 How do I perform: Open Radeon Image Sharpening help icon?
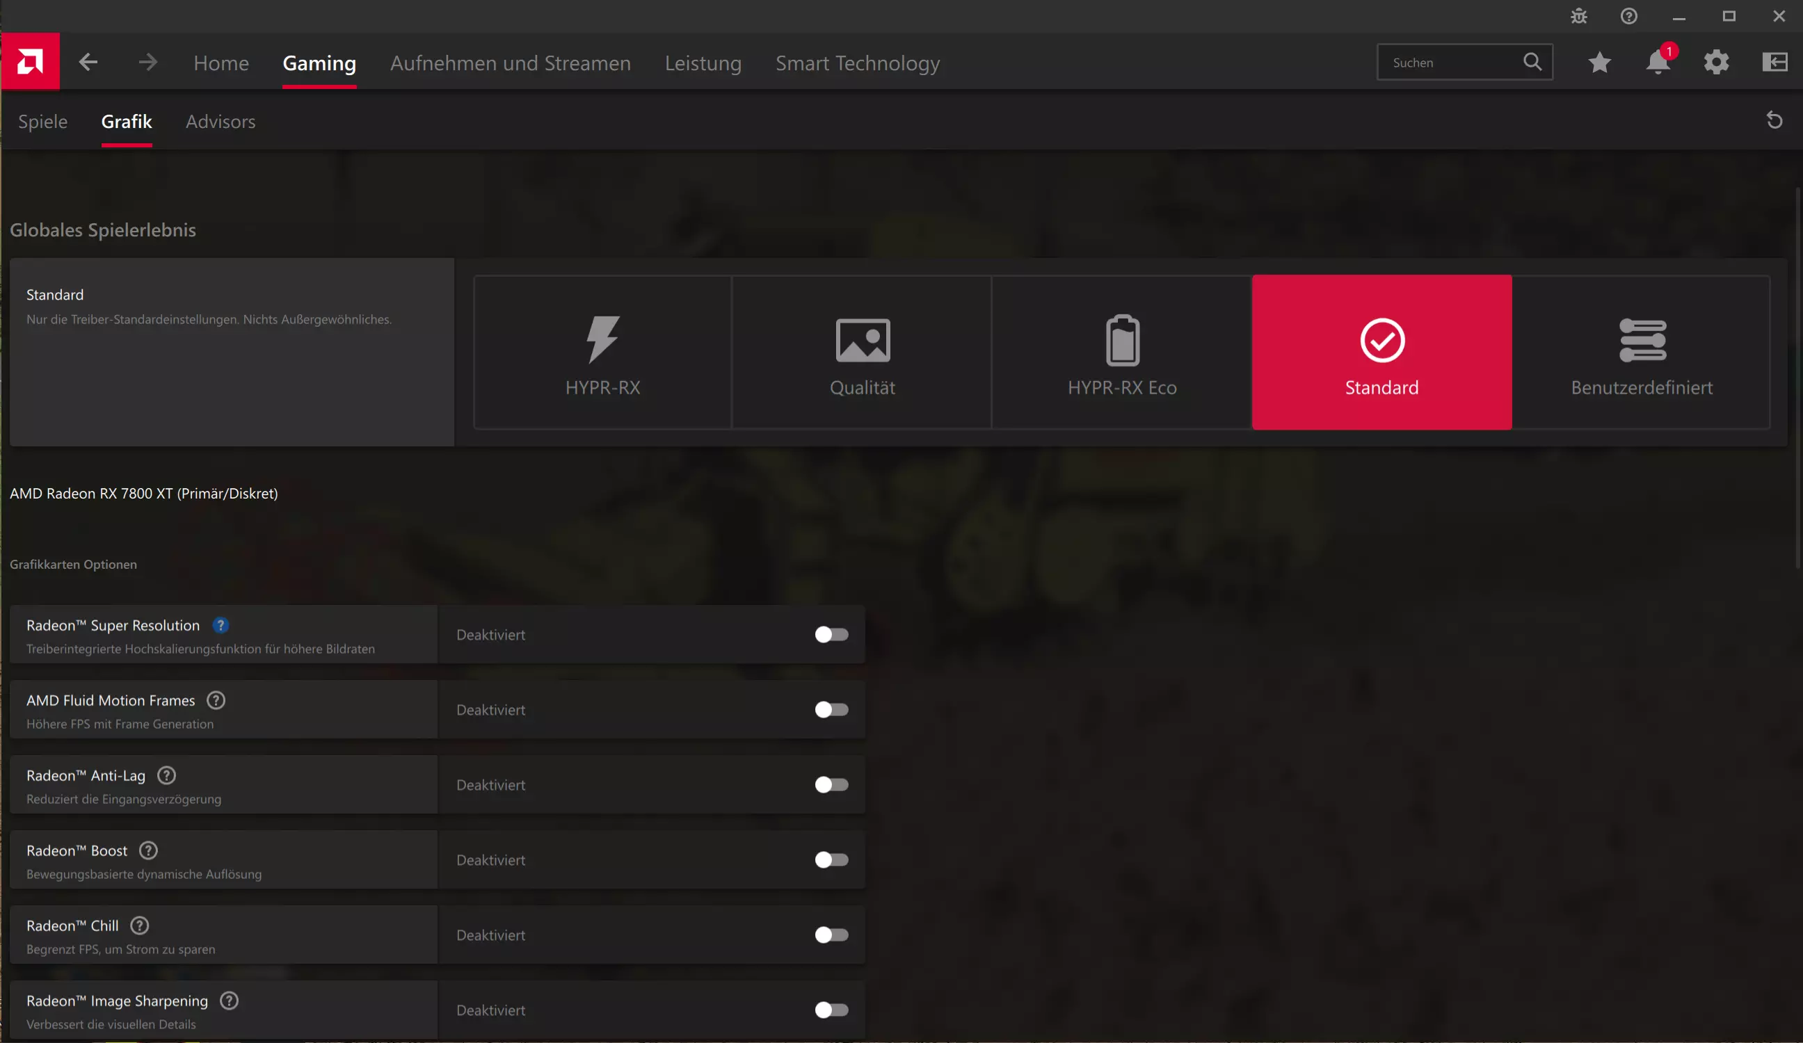click(x=229, y=1001)
